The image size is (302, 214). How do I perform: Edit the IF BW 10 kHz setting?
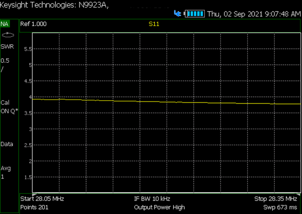(152, 199)
